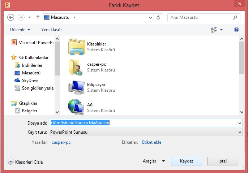
Task: Open the Kitaplıklar system folder icon
Action: pos(76,47)
